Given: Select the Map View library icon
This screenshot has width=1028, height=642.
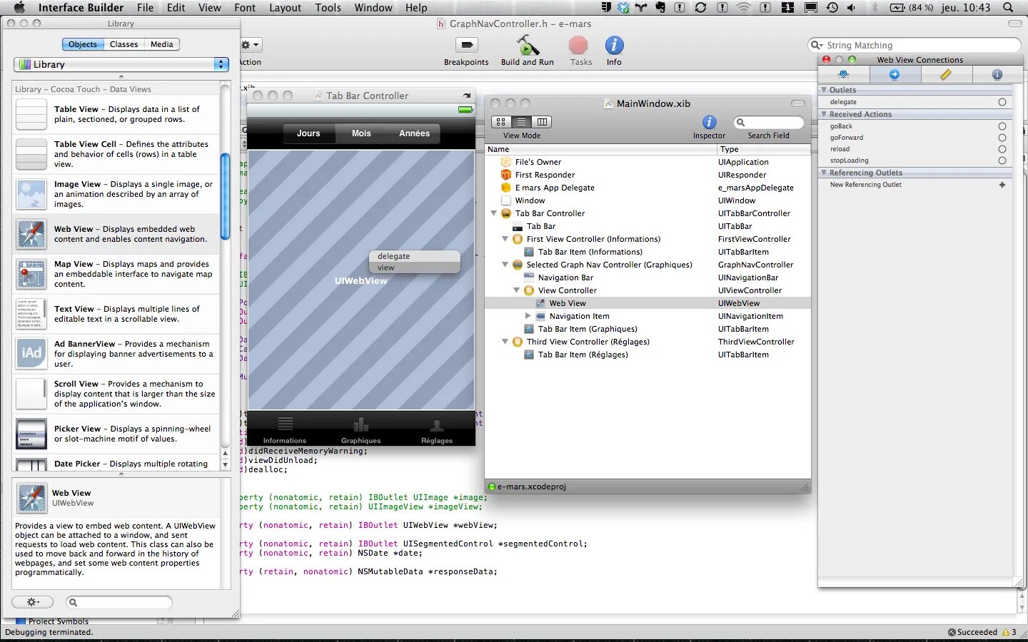Looking at the screenshot, I should tap(31, 274).
